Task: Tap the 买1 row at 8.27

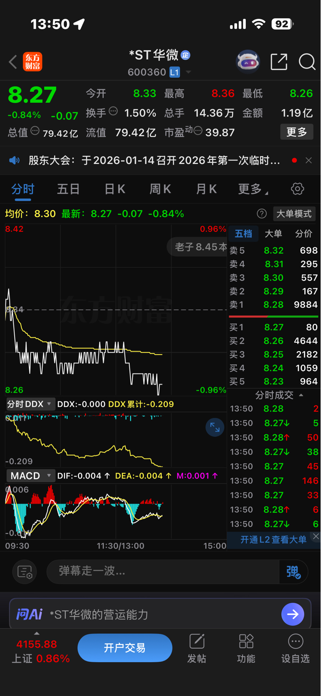Action: [273, 327]
